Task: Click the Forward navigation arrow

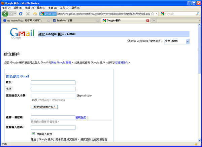Action: point(11,14)
